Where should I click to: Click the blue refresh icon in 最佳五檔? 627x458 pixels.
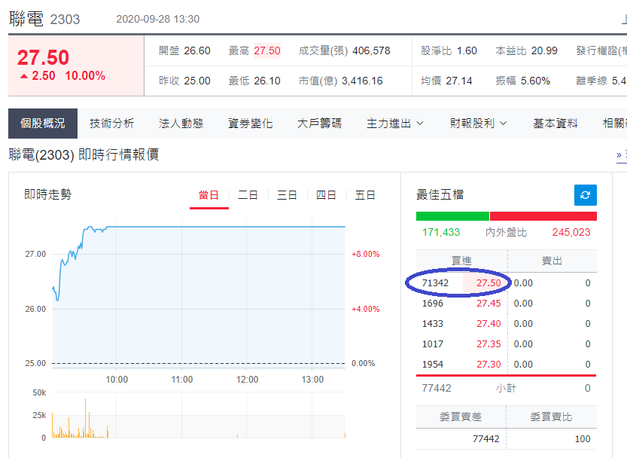[585, 195]
